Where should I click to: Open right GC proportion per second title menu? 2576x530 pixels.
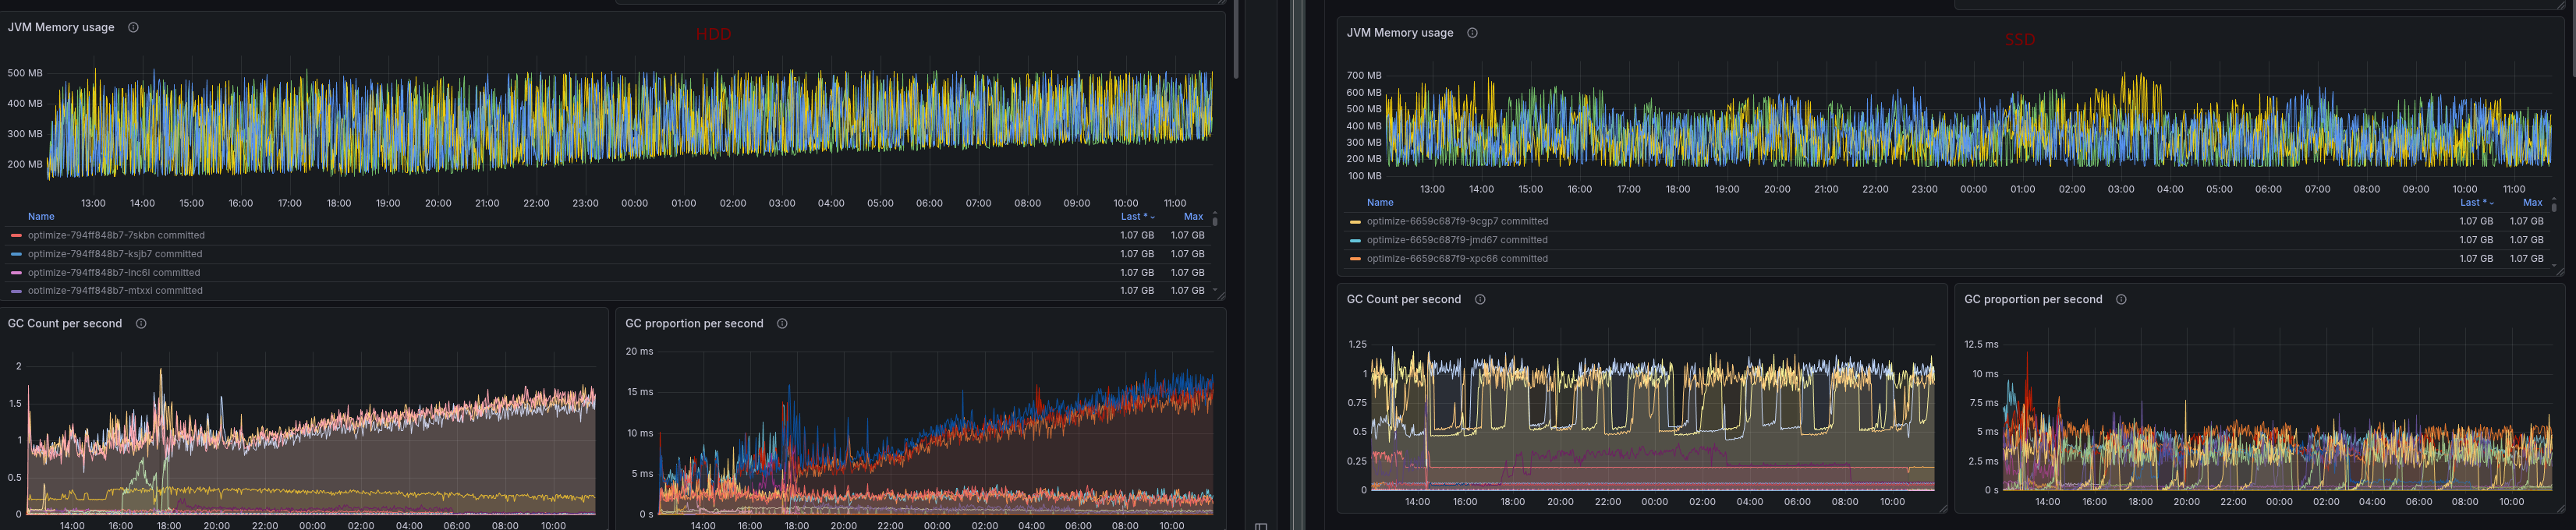(x=2033, y=299)
